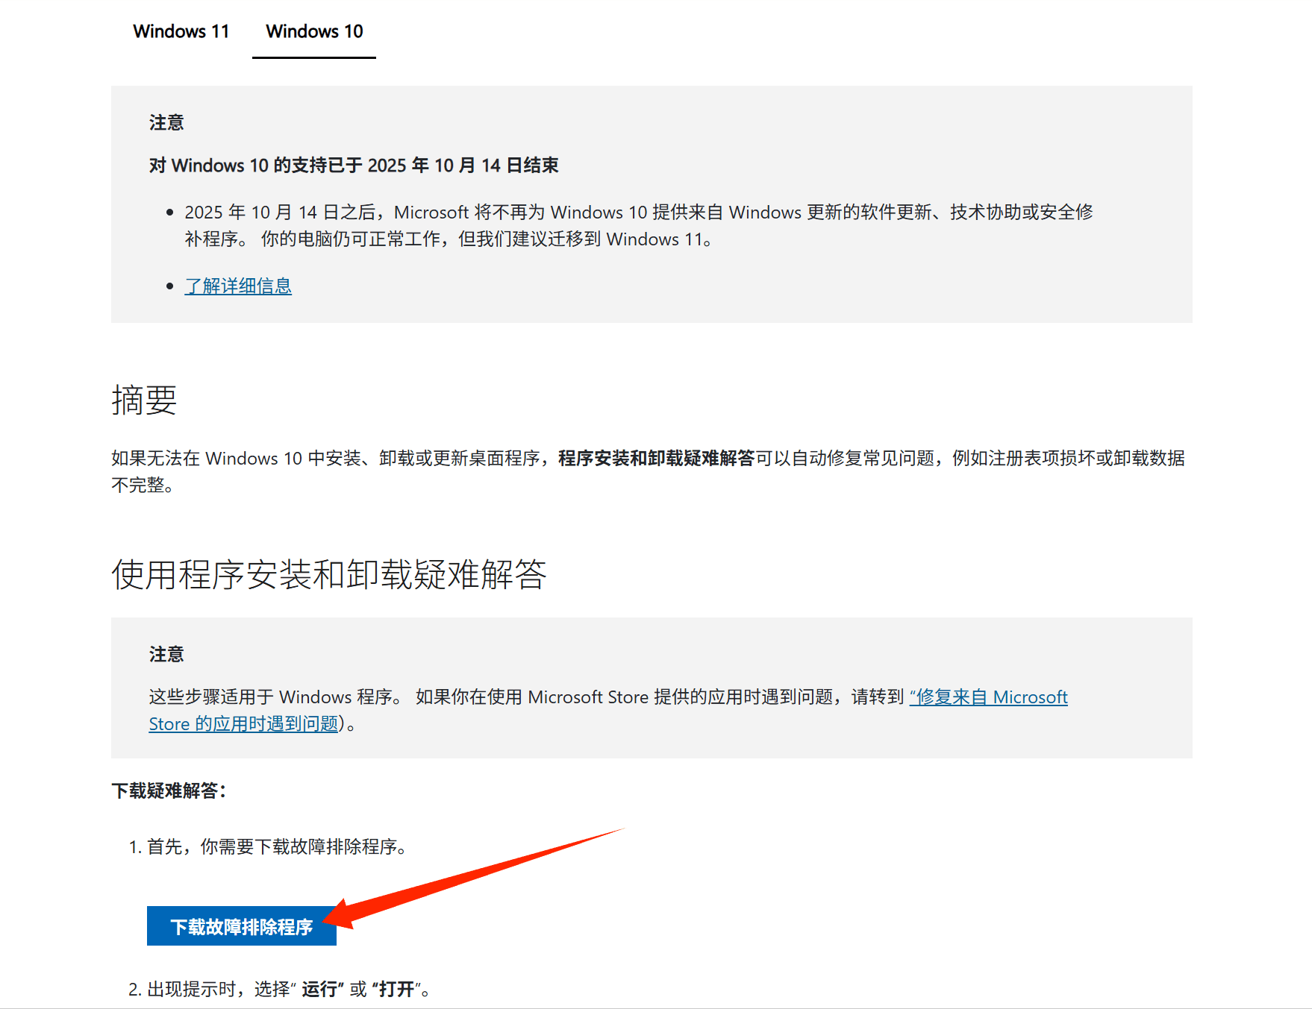This screenshot has width=1312, height=1009.
Task: Click the bold text 程序安装和卸载疑难解答 in summary
Action: [656, 458]
